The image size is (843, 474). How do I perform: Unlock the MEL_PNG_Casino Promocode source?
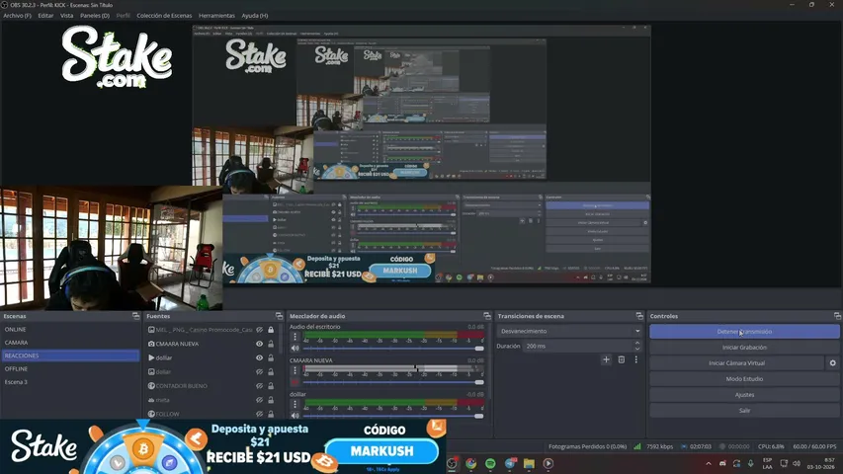click(271, 330)
